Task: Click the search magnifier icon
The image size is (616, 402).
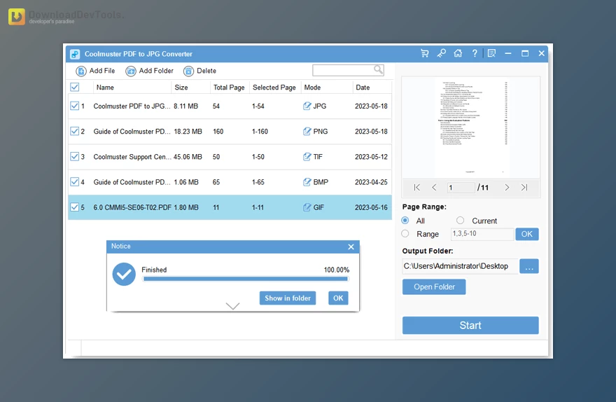Action: click(378, 70)
